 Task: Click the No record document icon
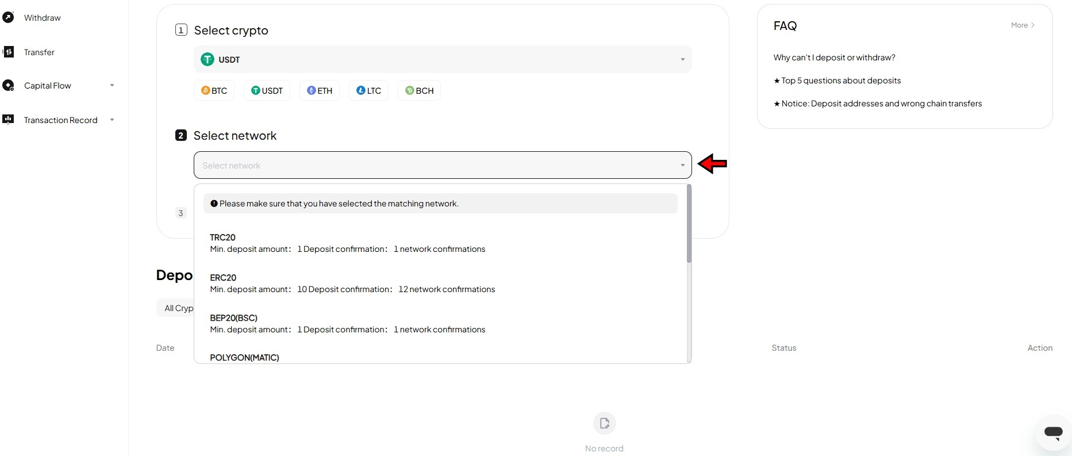coord(604,423)
